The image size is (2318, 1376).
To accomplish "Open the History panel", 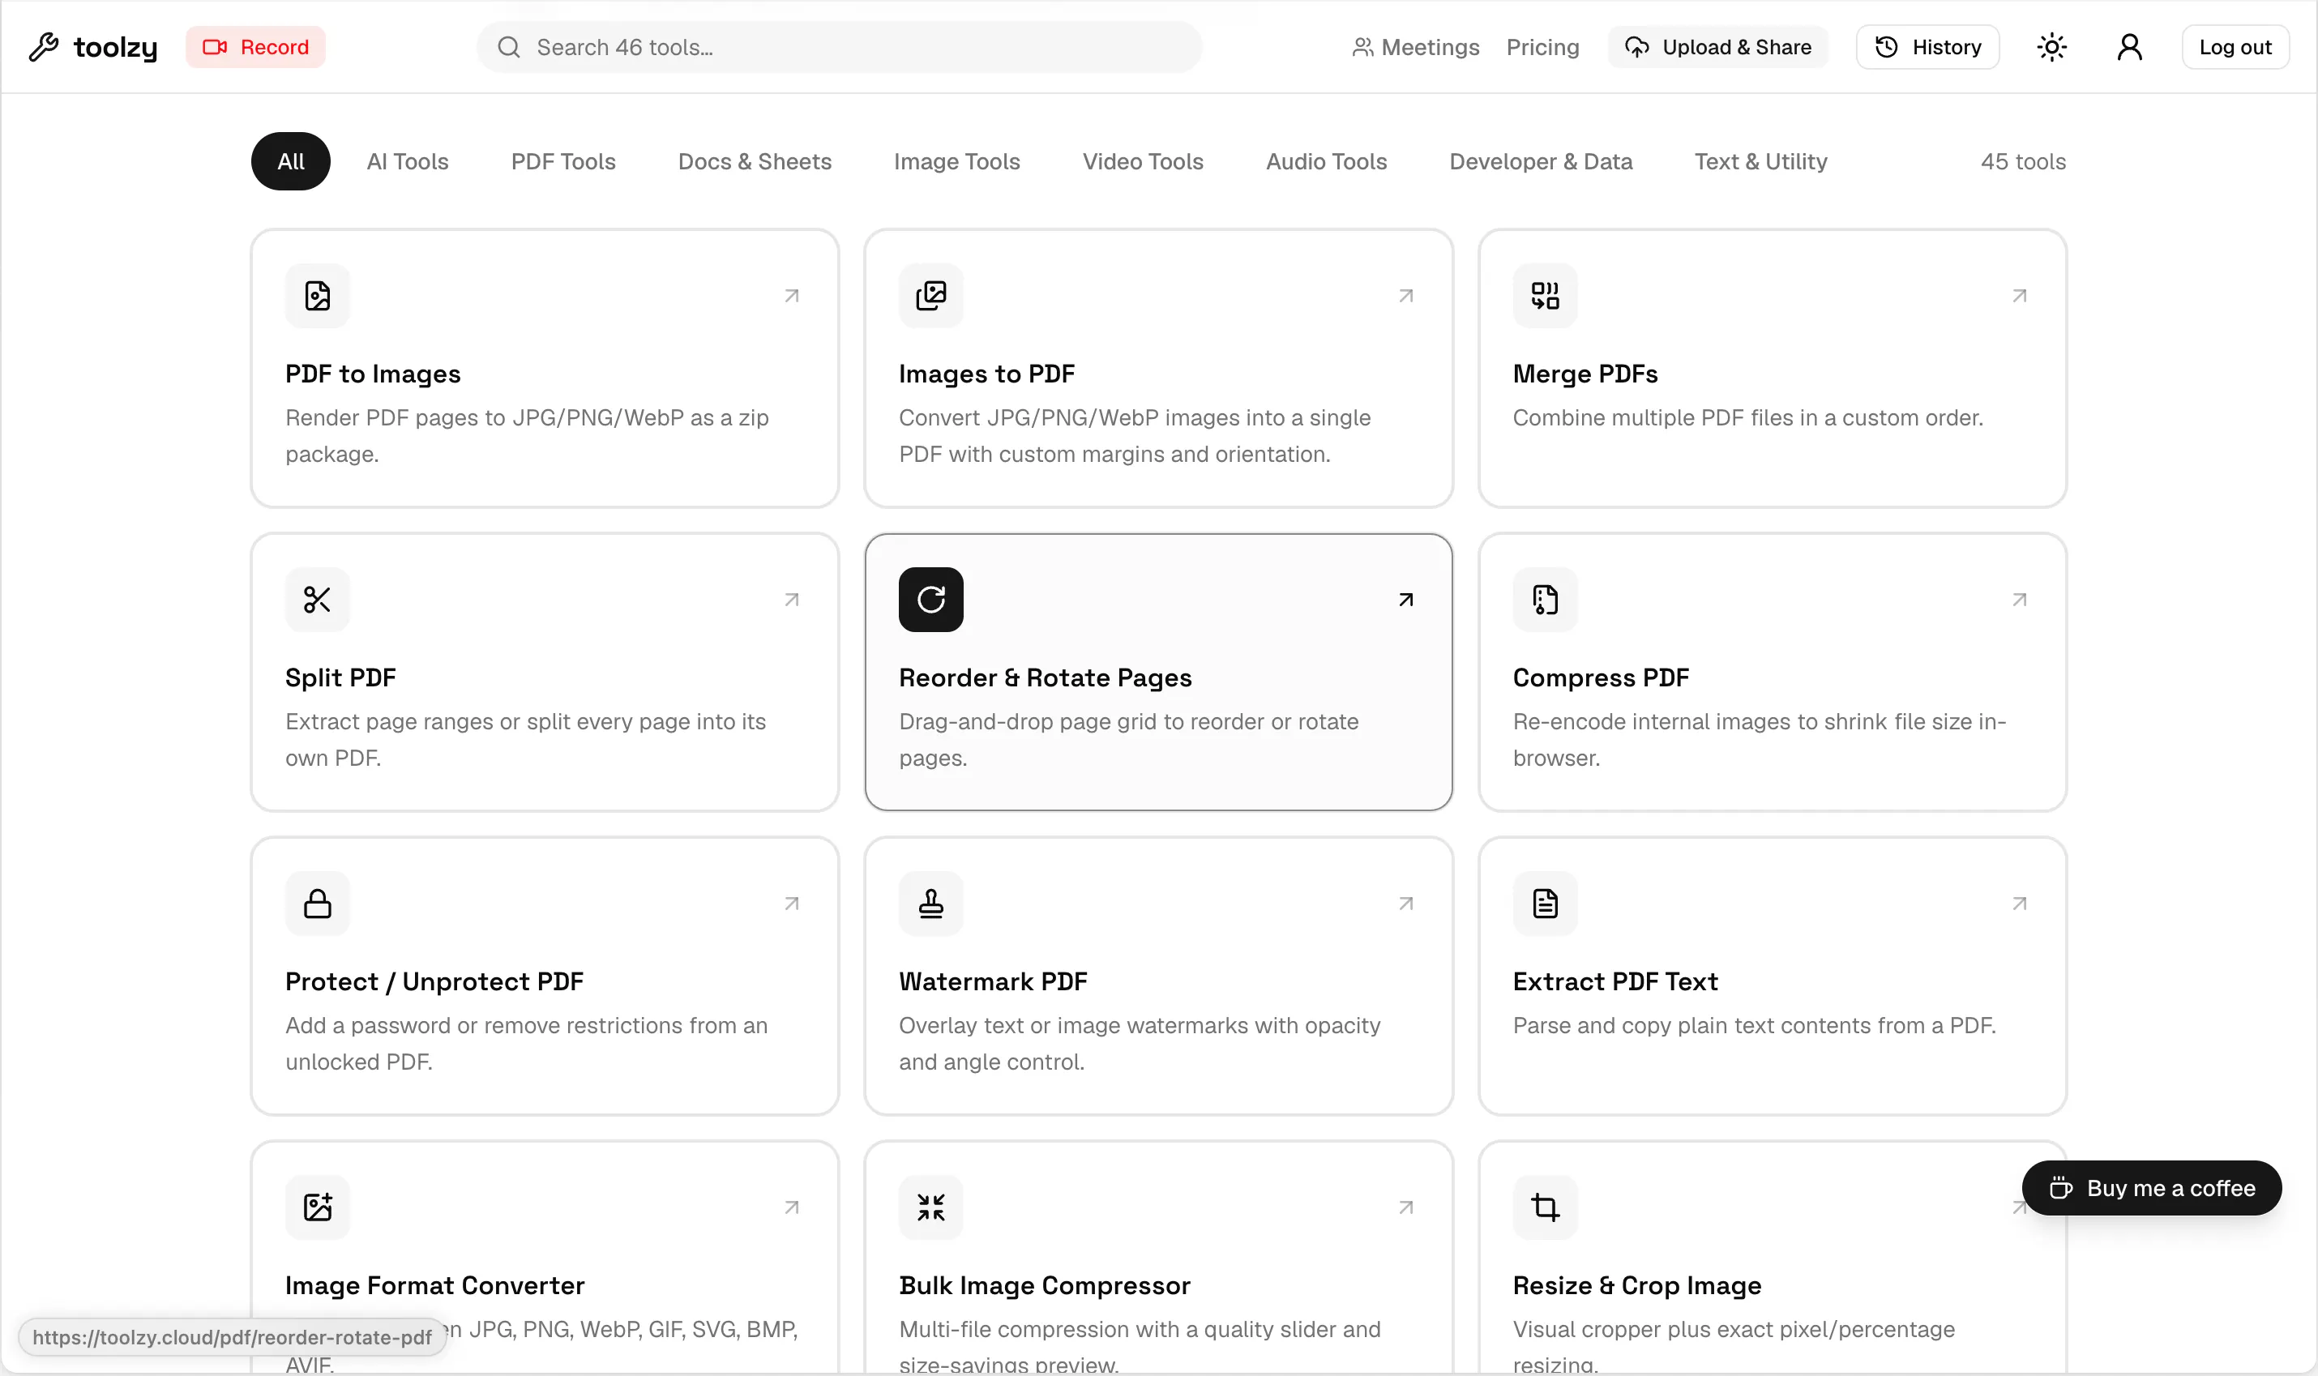I will coord(1927,46).
